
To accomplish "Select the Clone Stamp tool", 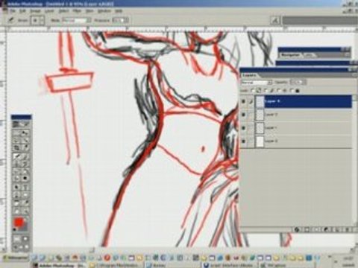I will (16, 164).
